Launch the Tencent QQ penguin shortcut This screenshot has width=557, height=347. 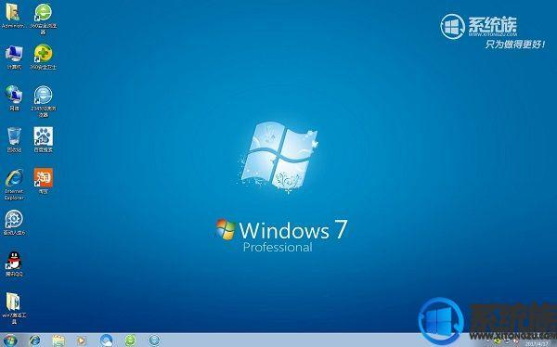pyautogui.click(x=14, y=263)
